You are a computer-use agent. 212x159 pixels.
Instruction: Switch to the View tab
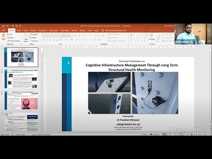pyautogui.click(x=90, y=30)
